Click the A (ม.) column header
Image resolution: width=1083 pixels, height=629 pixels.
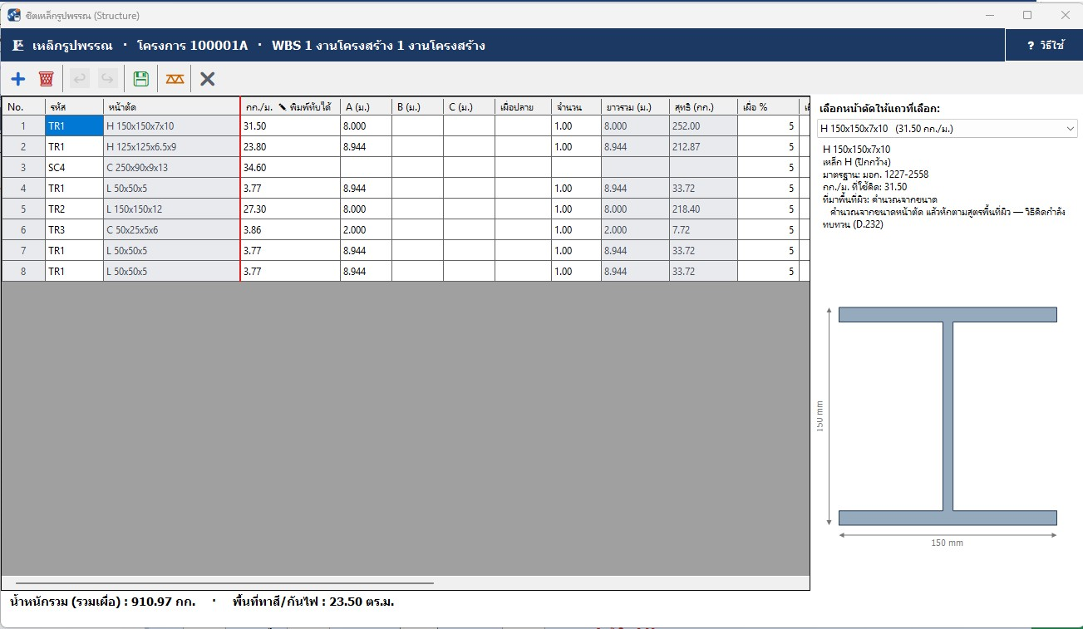click(x=366, y=106)
